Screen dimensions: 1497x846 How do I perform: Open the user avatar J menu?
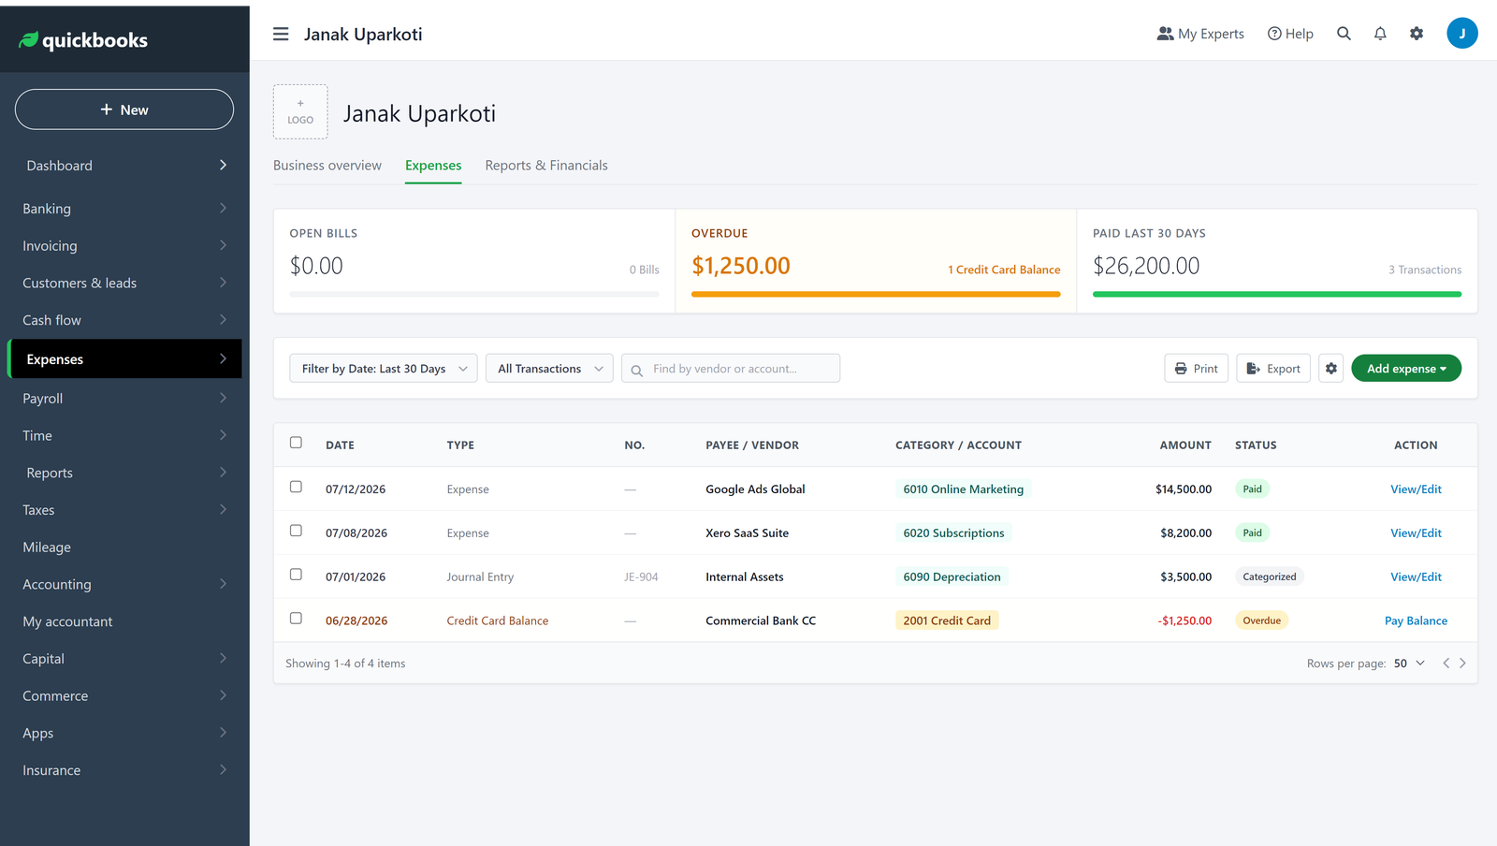tap(1462, 33)
